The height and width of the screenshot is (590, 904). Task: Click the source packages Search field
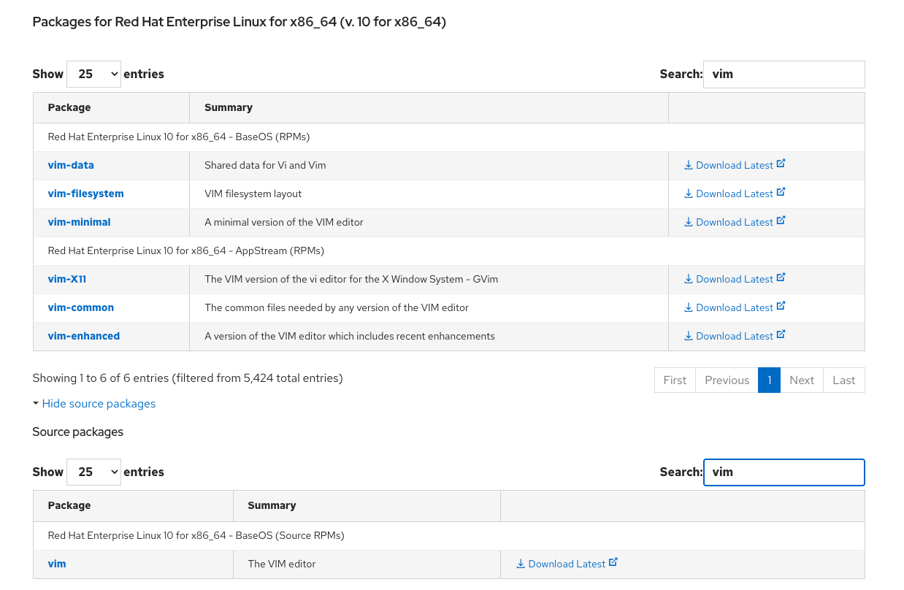(784, 472)
